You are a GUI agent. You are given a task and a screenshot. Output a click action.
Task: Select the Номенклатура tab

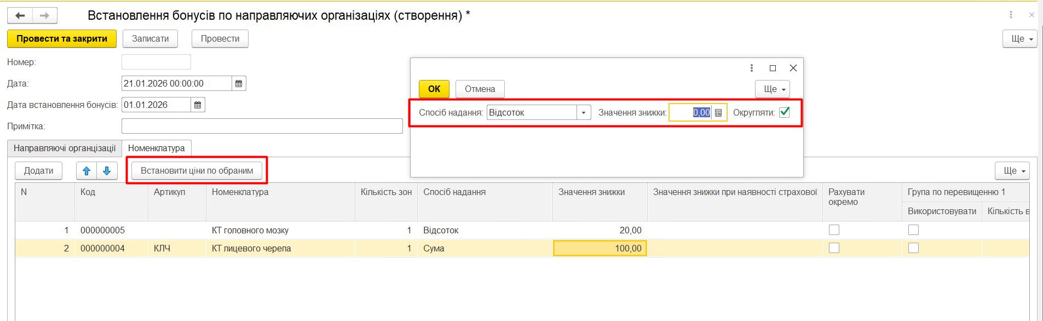coord(156,148)
